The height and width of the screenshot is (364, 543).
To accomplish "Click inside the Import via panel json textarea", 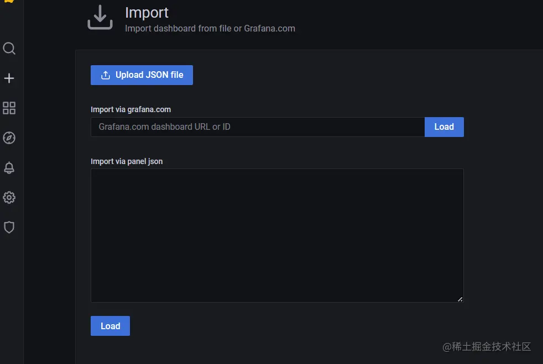I will pyautogui.click(x=277, y=236).
